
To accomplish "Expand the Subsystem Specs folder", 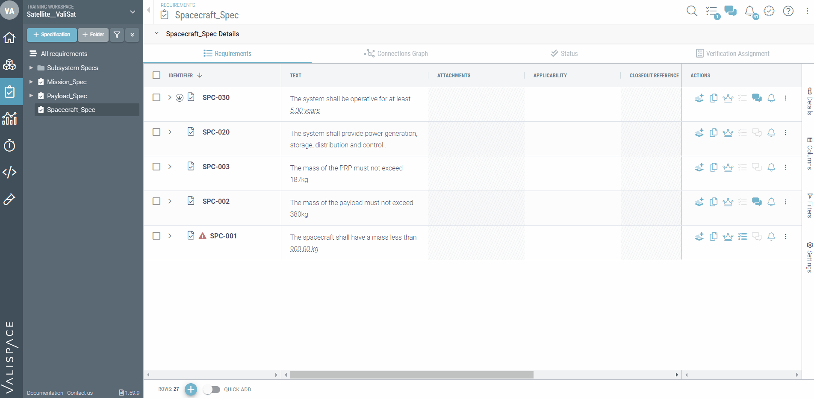I will (x=31, y=68).
